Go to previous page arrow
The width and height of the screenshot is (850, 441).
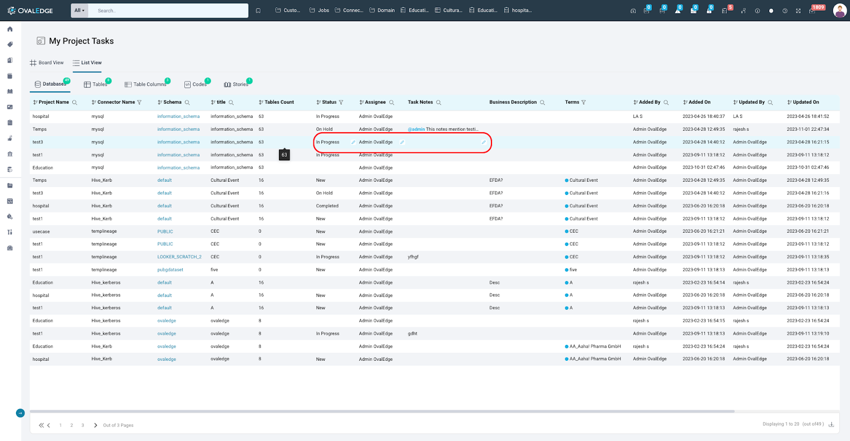(x=49, y=425)
